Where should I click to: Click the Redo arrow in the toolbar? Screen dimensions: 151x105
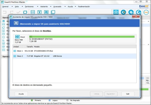coord(12,12)
